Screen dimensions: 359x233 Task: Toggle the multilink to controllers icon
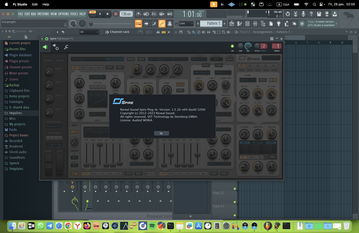pos(162,23)
